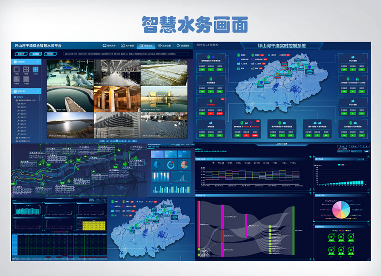Click the first pill button below the title
This screenshot has width=381, height=276.
point(21,54)
